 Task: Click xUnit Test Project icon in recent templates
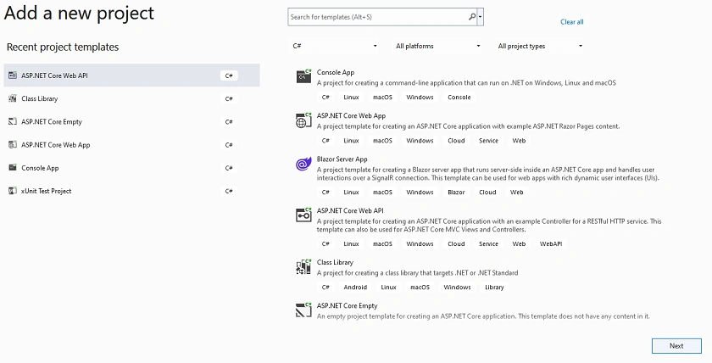(x=13, y=191)
